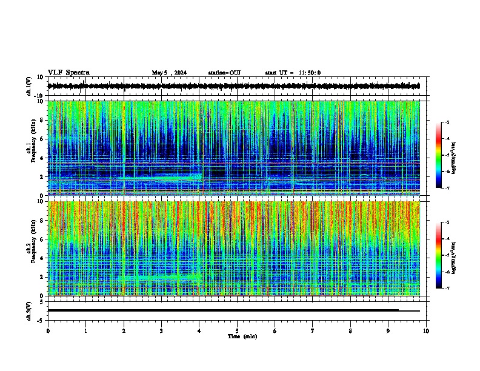Click the 'VLF Spectra' plot title
This screenshot has width=480, height=371.
click(x=68, y=73)
